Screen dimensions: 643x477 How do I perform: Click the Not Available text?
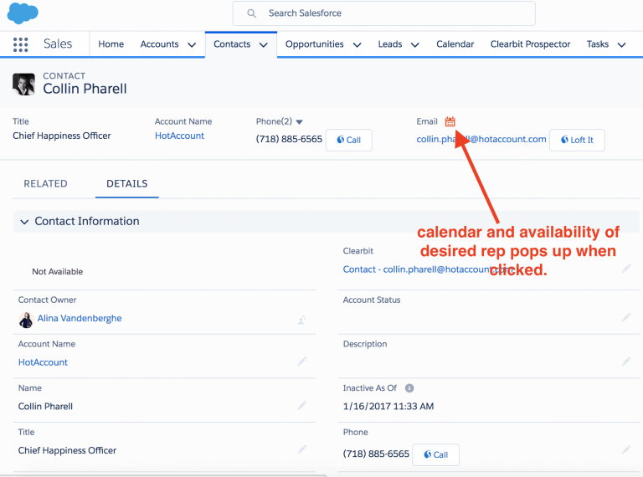[x=58, y=272]
